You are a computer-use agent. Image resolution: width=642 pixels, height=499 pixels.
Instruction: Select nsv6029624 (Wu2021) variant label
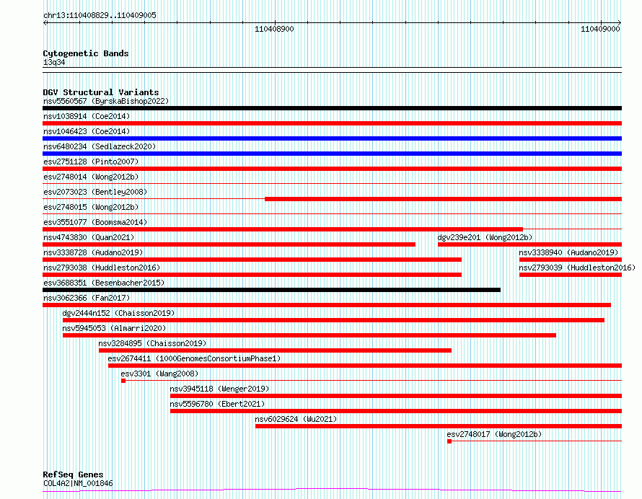pyautogui.click(x=296, y=419)
